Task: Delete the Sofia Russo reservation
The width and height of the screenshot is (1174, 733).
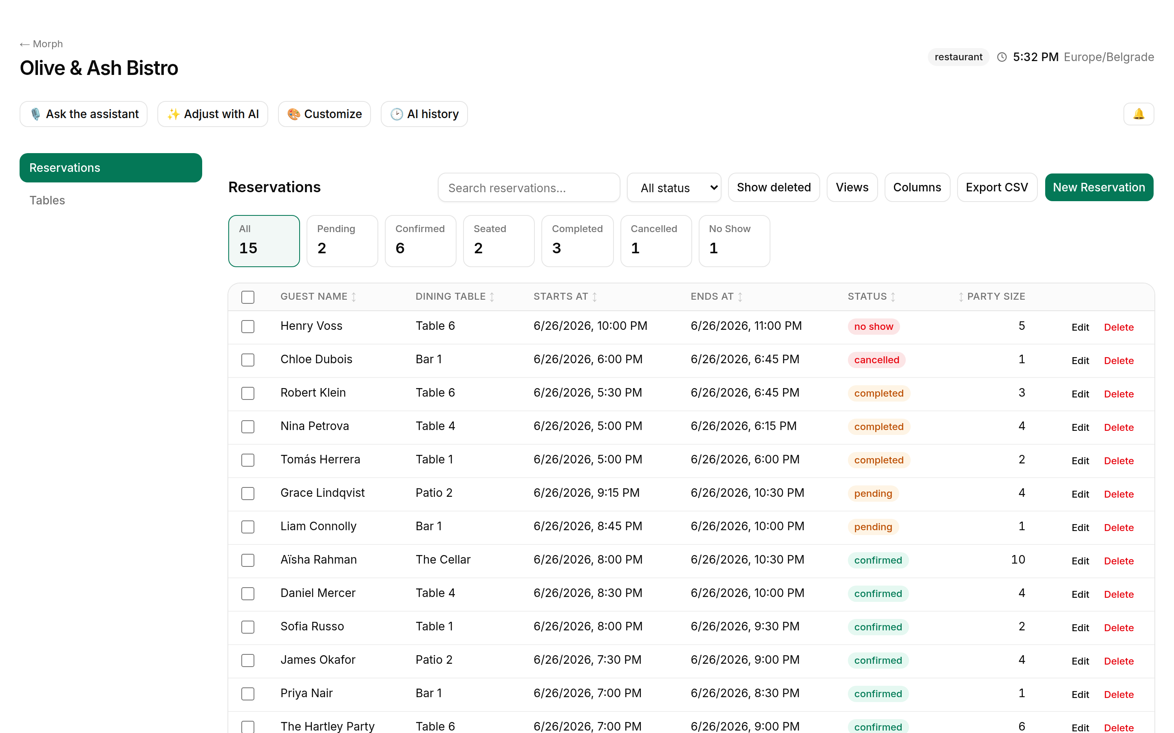Action: [1118, 628]
